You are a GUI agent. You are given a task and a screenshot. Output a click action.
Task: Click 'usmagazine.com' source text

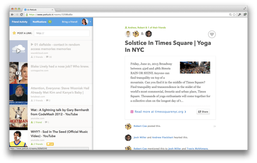(39, 71)
